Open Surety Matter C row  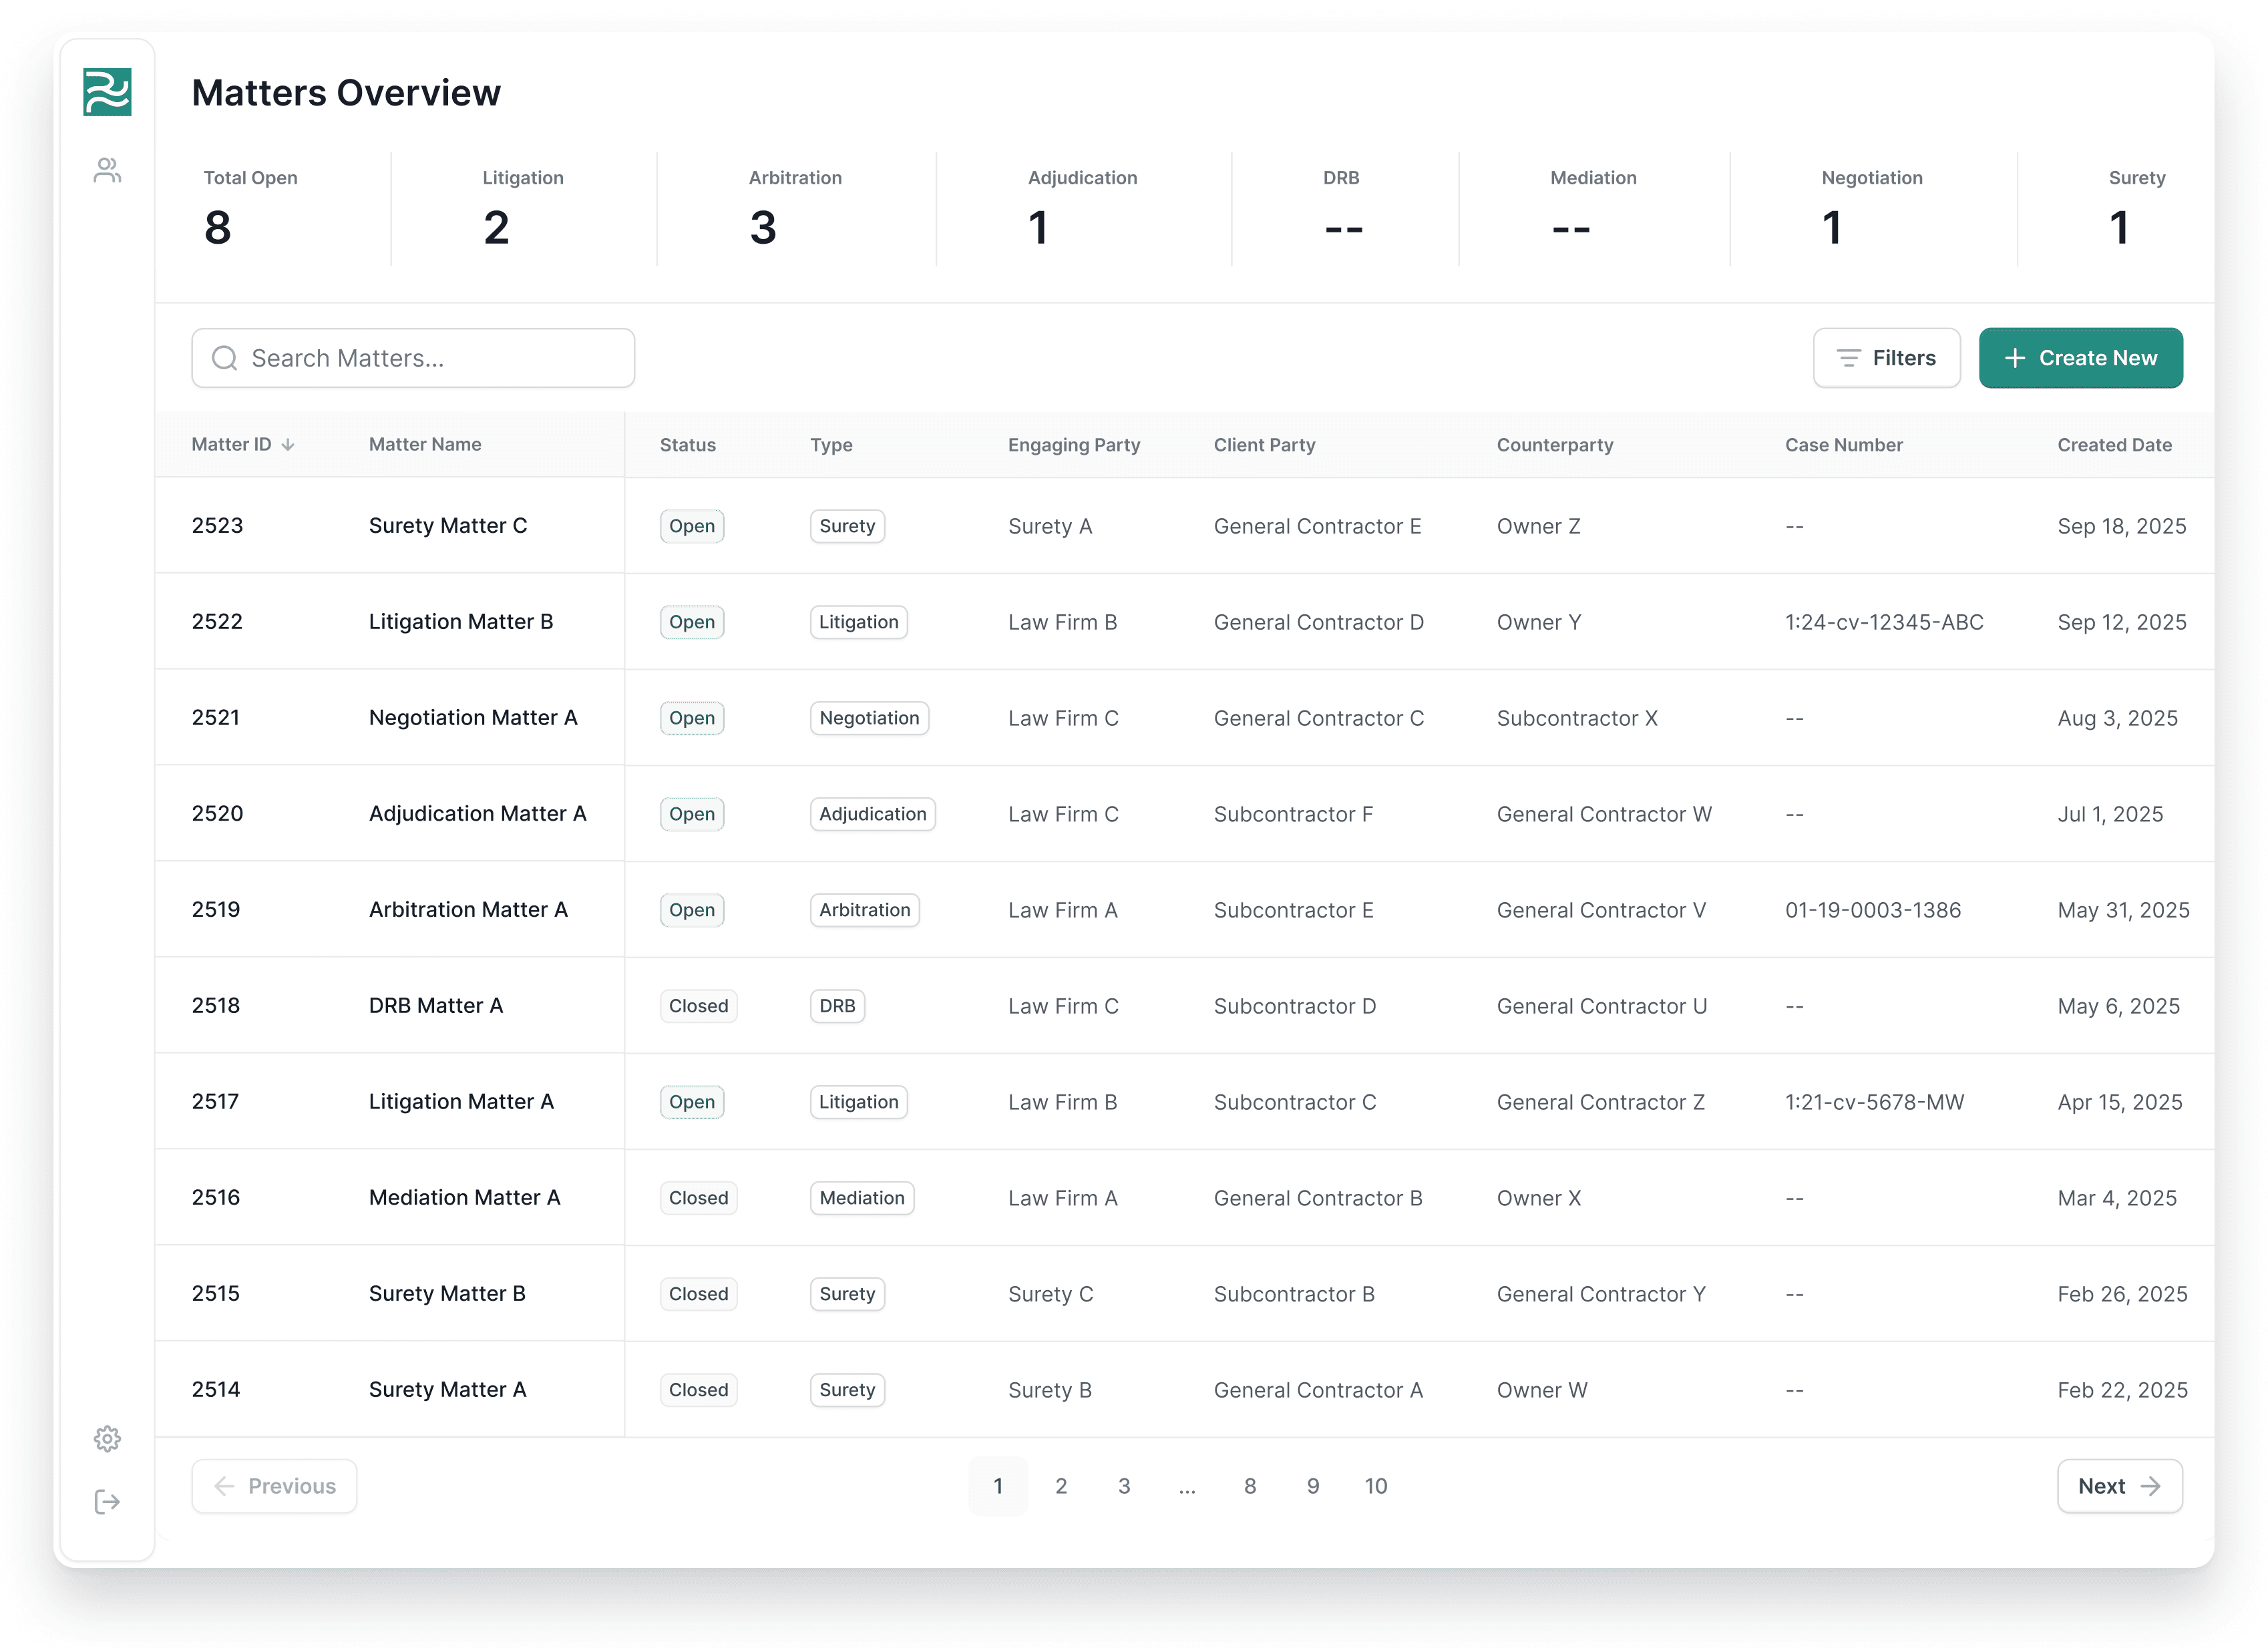(447, 526)
